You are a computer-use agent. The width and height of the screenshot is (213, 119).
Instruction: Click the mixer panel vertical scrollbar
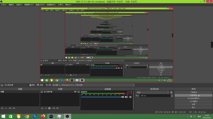coord(134,100)
